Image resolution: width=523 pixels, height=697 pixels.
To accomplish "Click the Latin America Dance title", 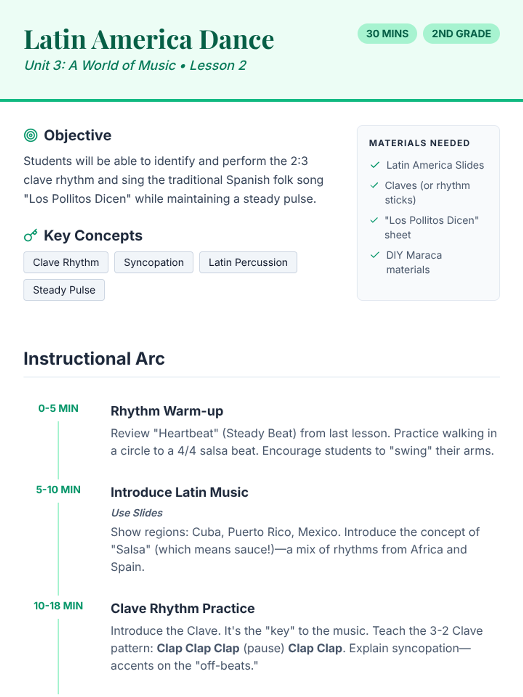I will (x=149, y=40).
